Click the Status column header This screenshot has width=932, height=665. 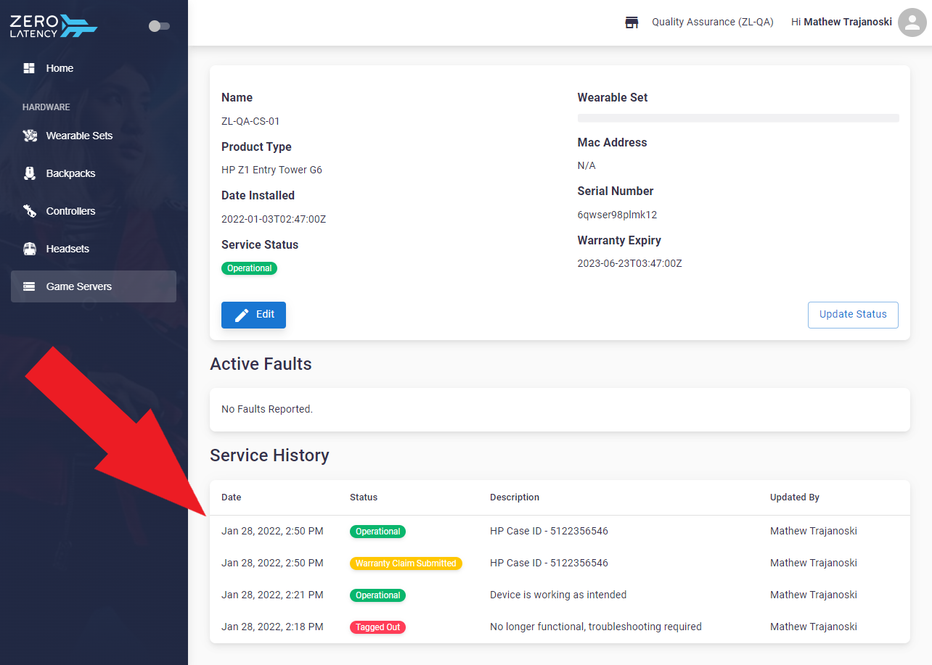[364, 497]
